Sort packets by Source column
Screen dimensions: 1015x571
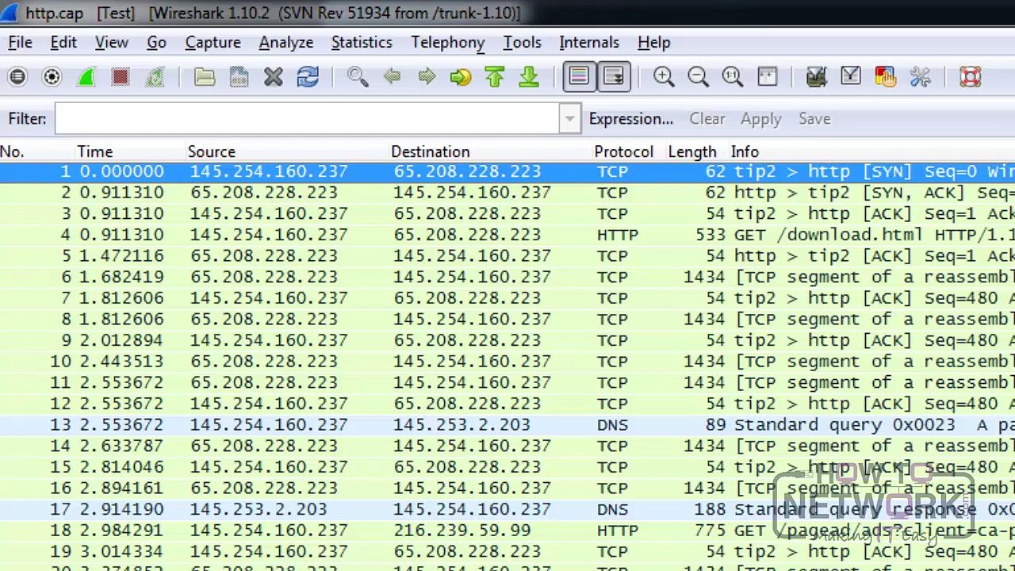[286, 151]
